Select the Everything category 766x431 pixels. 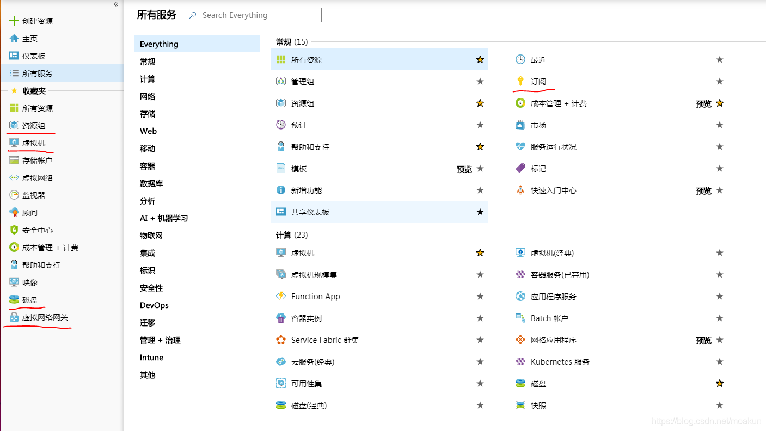point(197,44)
